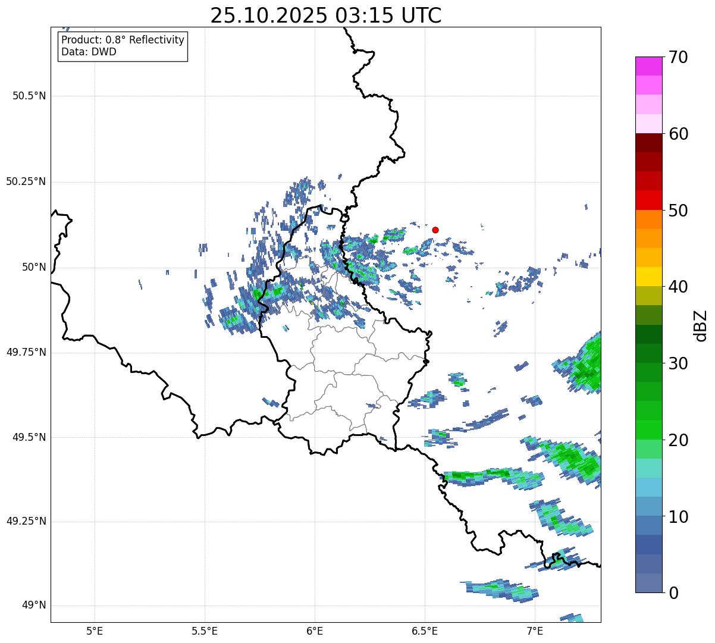715x643 pixels.
Task: Click the dark maroon colorbar swatch below 60
Action: point(648,143)
